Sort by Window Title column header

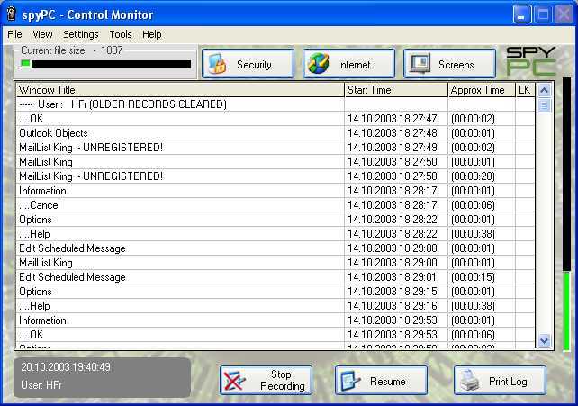tap(181, 90)
